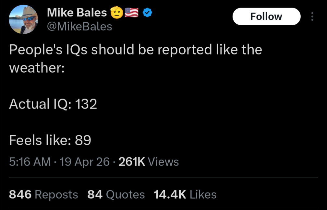This screenshot has height=210, width=327.
Task: Click the face emoji next to Mike Bales
Action: click(116, 12)
